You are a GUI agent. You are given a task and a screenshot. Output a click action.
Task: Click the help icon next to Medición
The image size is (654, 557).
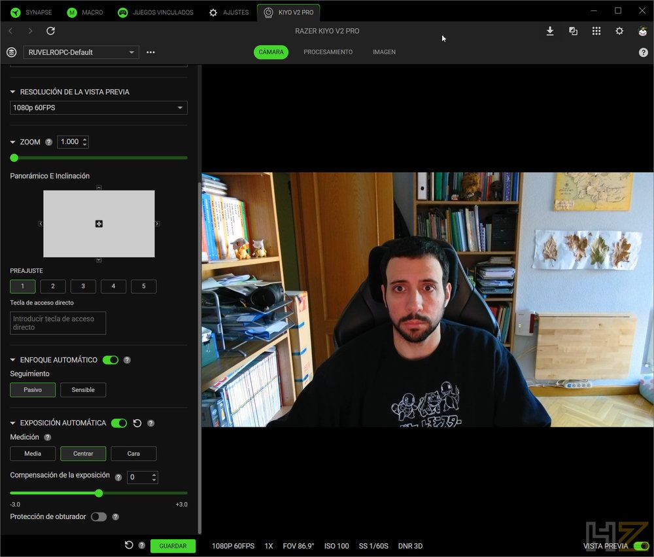[x=48, y=437]
